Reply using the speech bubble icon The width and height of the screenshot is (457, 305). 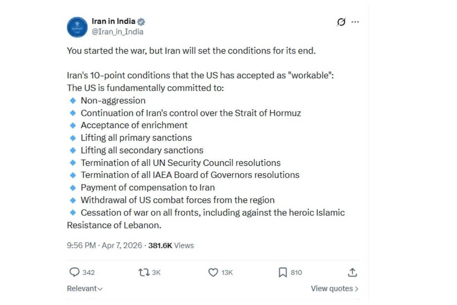click(74, 272)
